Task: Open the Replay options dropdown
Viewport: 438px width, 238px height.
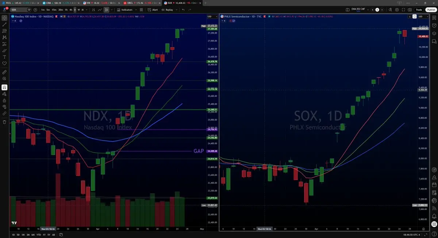Action: click(x=177, y=9)
